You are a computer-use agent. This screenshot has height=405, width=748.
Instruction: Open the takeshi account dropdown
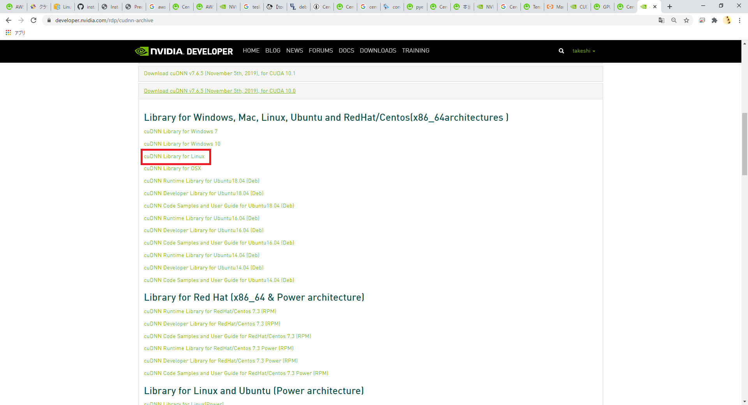(x=584, y=51)
